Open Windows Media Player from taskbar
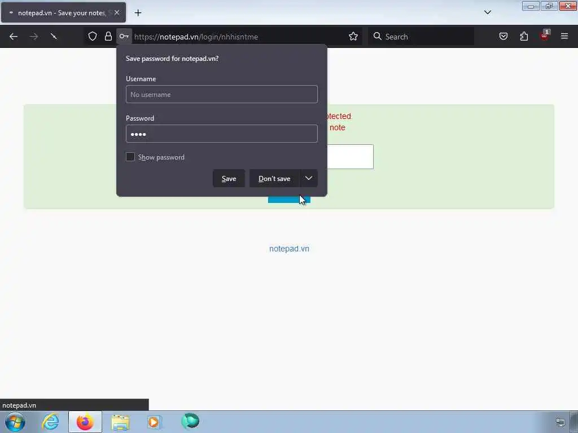The height and width of the screenshot is (433, 578). coord(154,422)
